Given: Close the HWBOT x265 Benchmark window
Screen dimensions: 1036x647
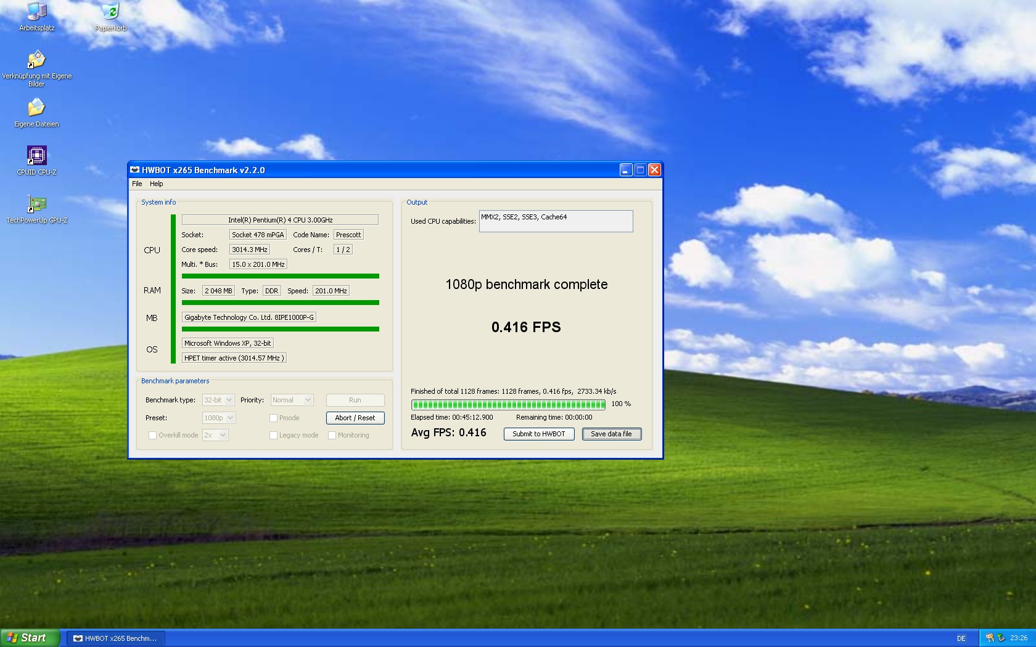Looking at the screenshot, I should pyautogui.click(x=654, y=170).
